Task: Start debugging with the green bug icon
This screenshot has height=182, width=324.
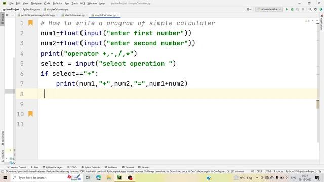Action: [292, 9]
